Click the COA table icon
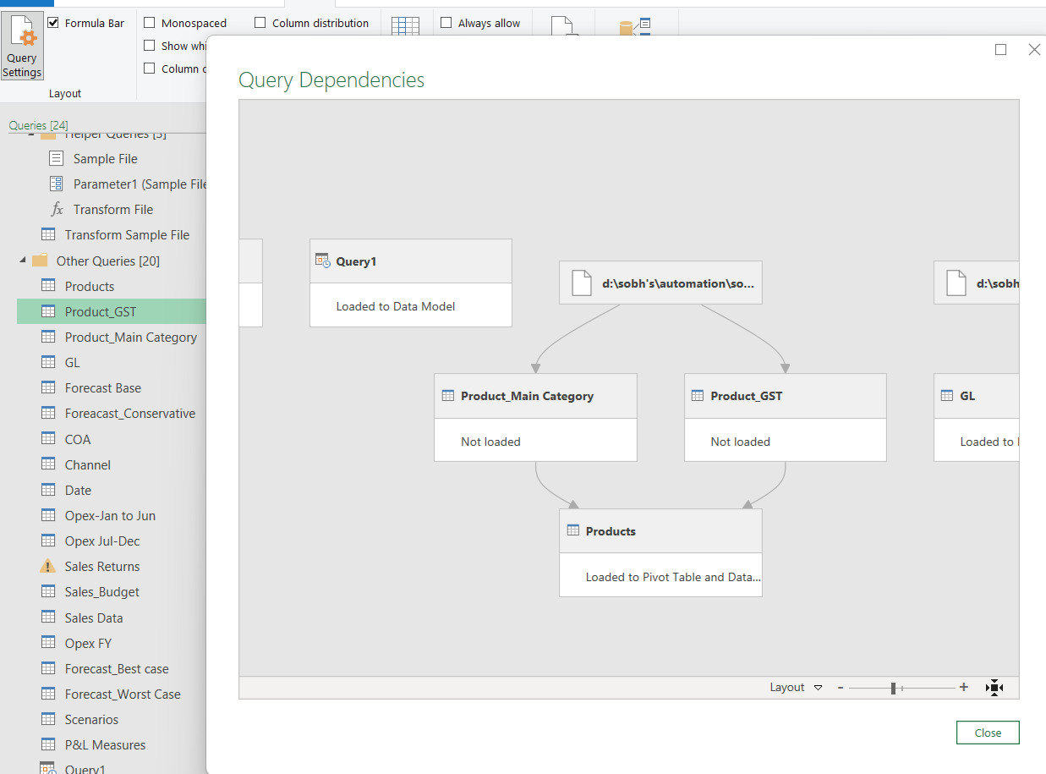The image size is (1046, 774). [48, 439]
